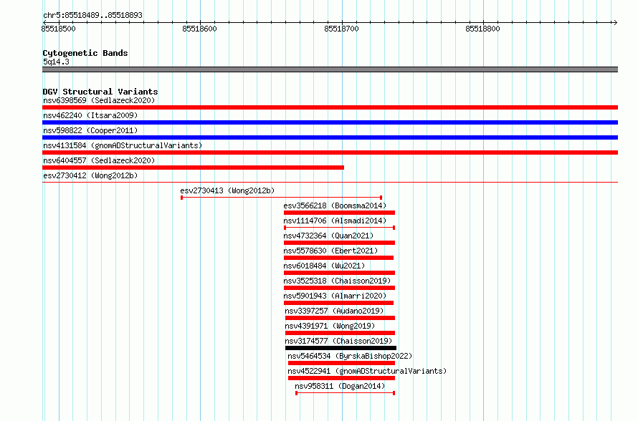The width and height of the screenshot is (638, 421).
Task: Open nsv462240 (Itsara2009) label
Action: pos(90,115)
